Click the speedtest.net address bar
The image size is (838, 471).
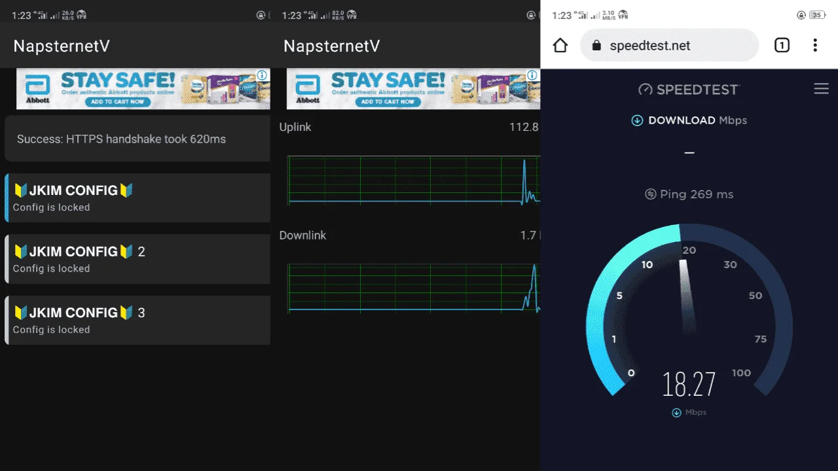[670, 46]
